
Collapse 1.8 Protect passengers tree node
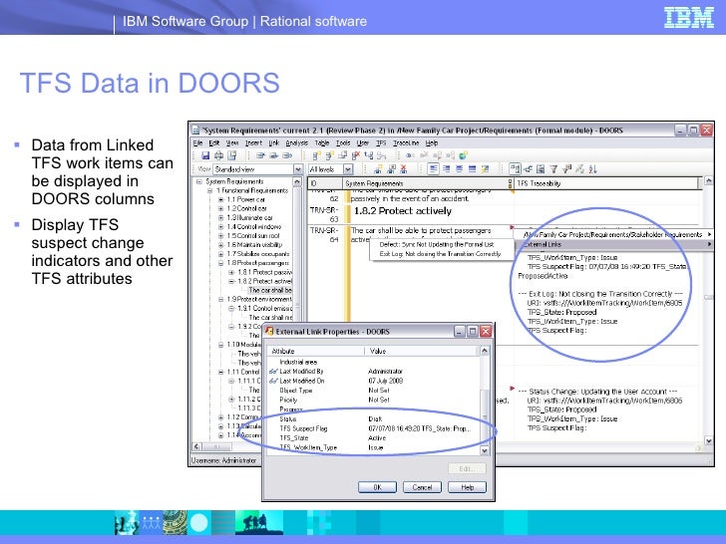(x=220, y=263)
